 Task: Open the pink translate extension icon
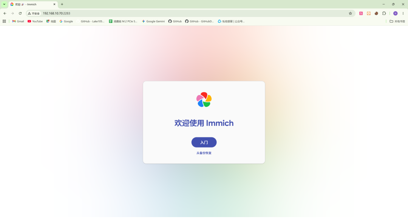click(x=361, y=13)
